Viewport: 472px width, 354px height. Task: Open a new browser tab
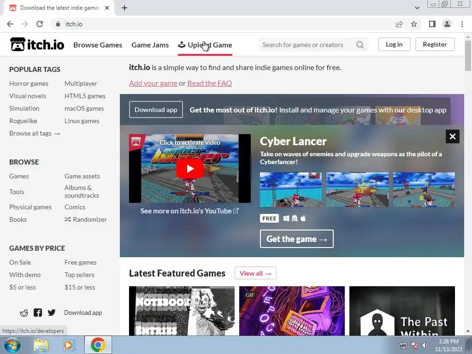pyautogui.click(x=124, y=8)
